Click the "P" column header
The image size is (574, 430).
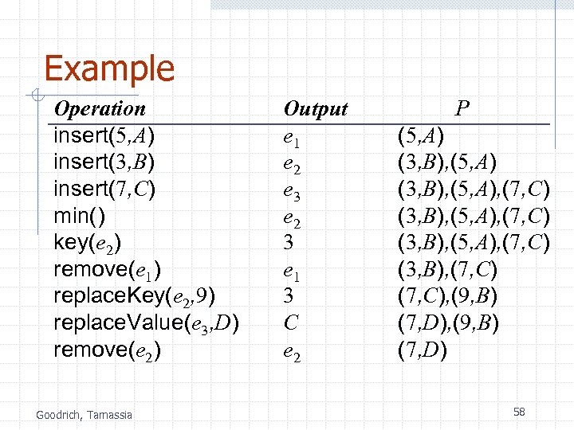[462, 109]
